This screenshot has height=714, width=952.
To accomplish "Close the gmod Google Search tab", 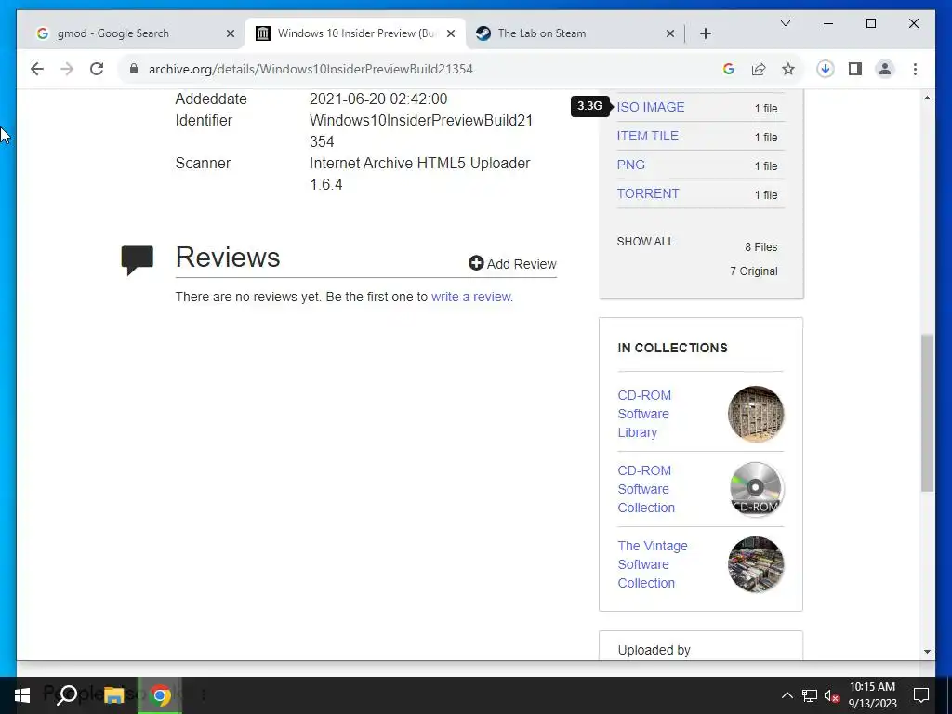I will coord(231,33).
